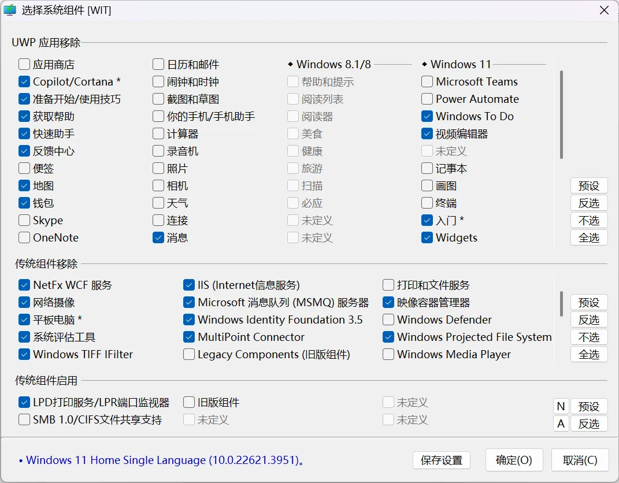
Task: Check the 闹钟和时钟 checkbox
Action: click(x=158, y=81)
